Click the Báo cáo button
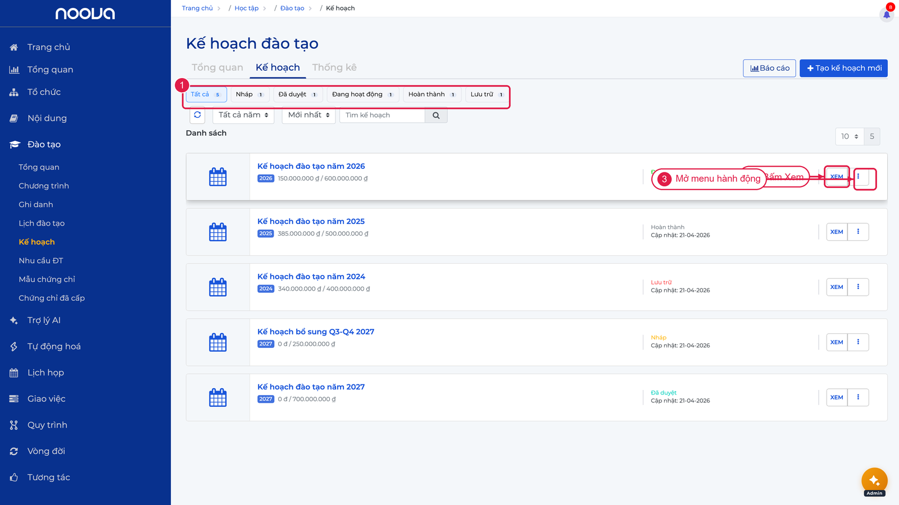Viewport: 899px width, 505px height. click(769, 68)
